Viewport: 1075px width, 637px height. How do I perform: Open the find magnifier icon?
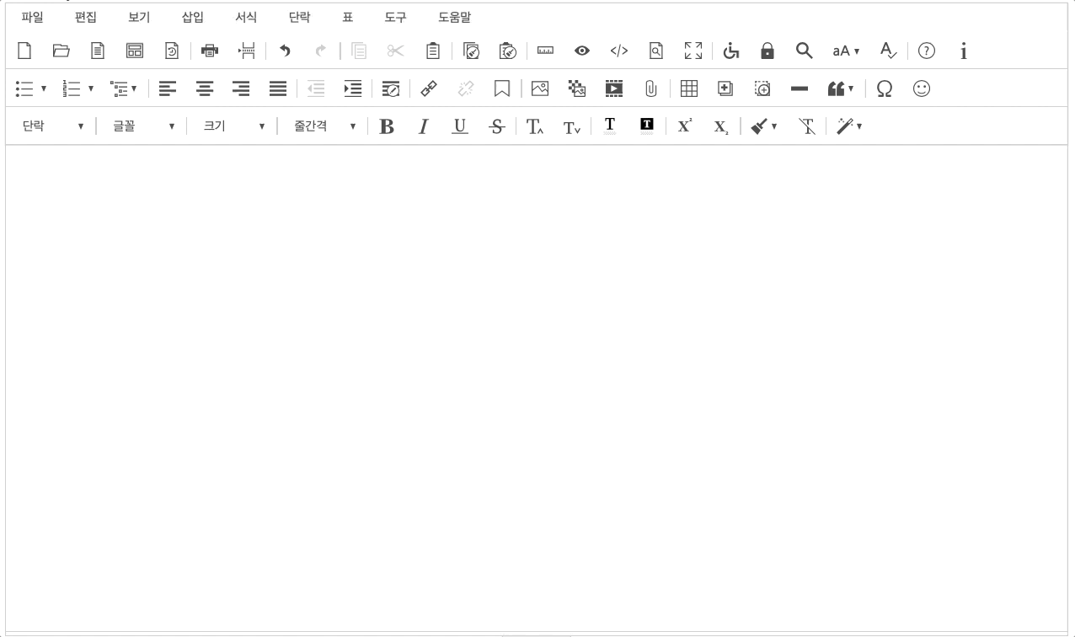tap(804, 51)
